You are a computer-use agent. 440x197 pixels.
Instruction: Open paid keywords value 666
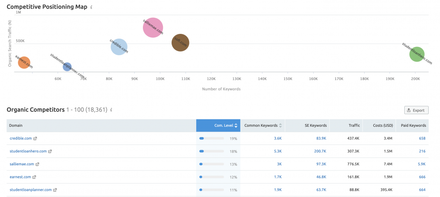tap(422, 177)
